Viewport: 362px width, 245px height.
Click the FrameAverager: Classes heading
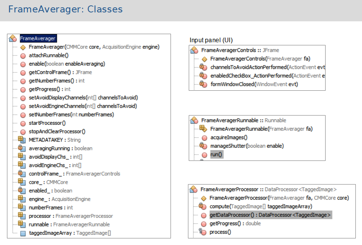(65, 9)
